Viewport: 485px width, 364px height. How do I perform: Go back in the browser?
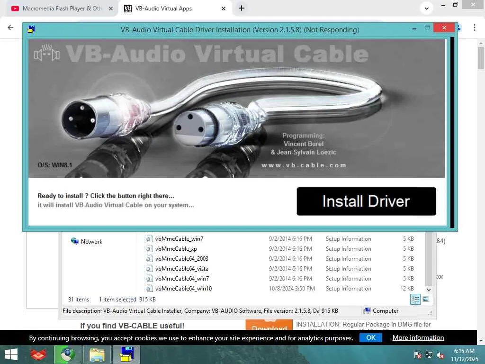[x=10, y=27]
